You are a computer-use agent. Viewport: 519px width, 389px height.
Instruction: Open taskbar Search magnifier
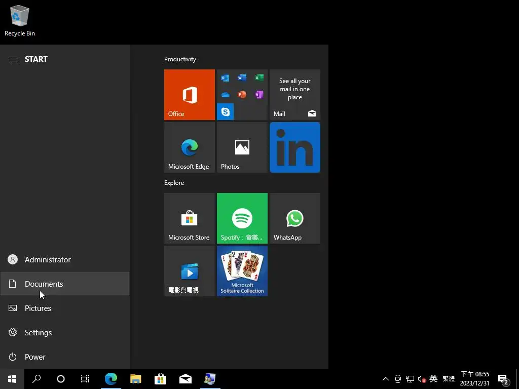click(x=36, y=379)
